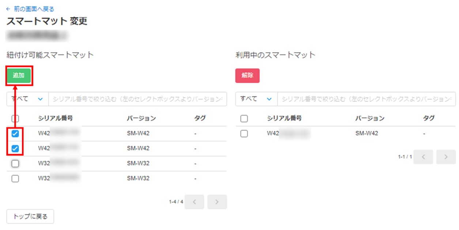459x230 pixels.
Task: Click next page arrow in left table
Action: pos(217,202)
